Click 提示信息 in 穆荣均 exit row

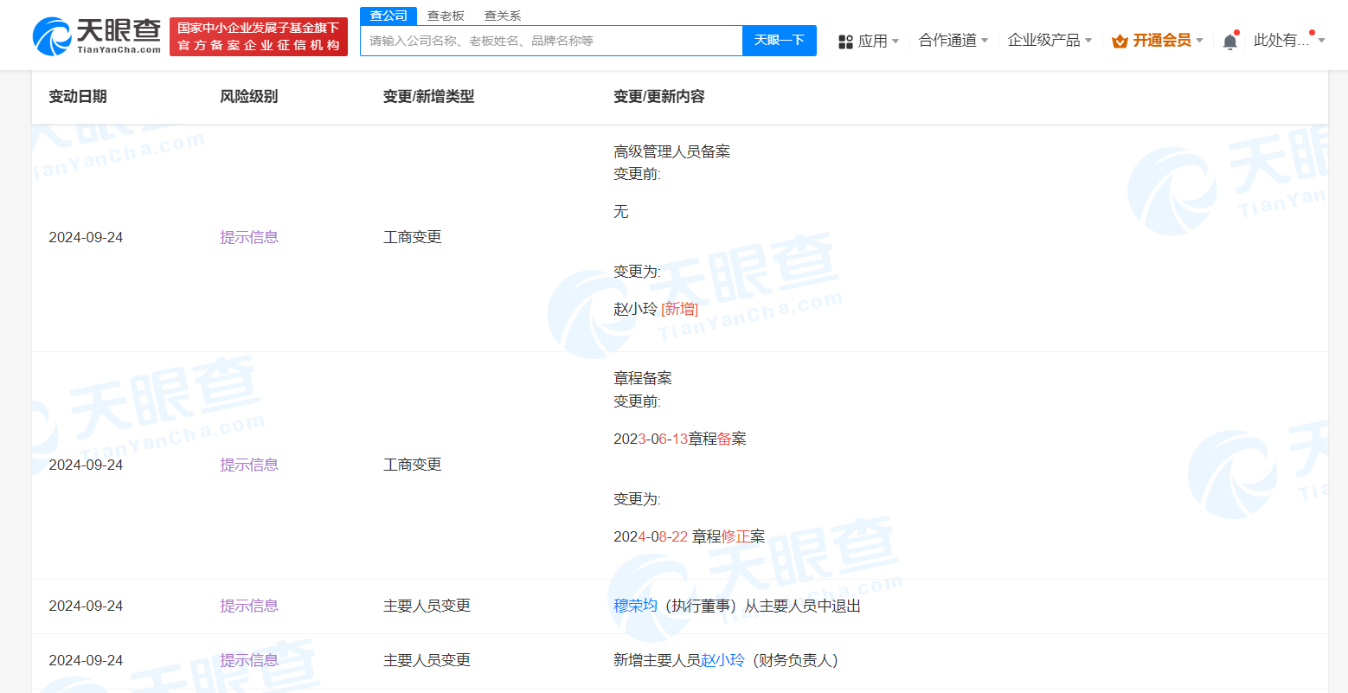[x=249, y=606]
